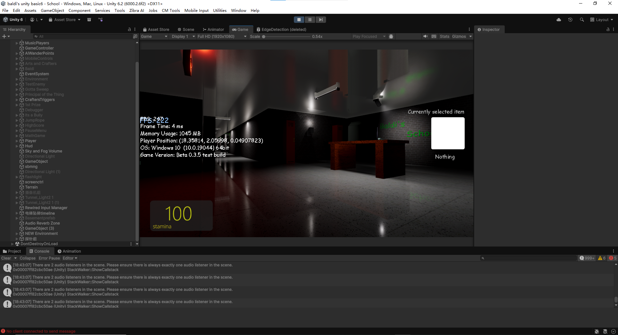Toggle Collapse in the Console
618x335 pixels.
coord(27,258)
